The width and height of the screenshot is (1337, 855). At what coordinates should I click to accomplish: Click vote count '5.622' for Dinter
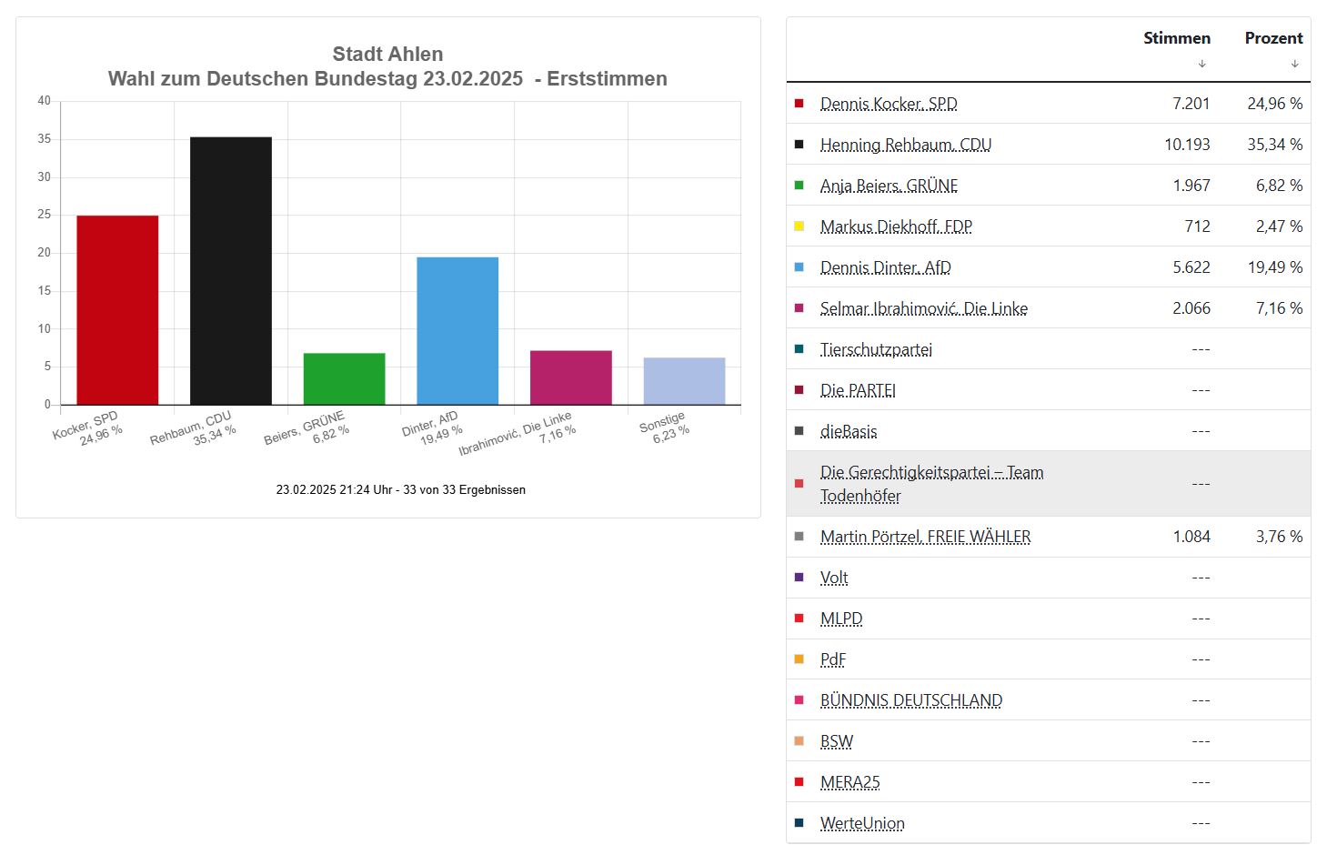[x=1191, y=267]
